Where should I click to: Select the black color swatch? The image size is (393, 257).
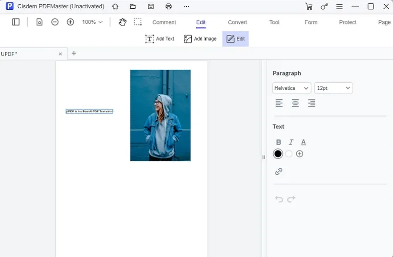(278, 154)
